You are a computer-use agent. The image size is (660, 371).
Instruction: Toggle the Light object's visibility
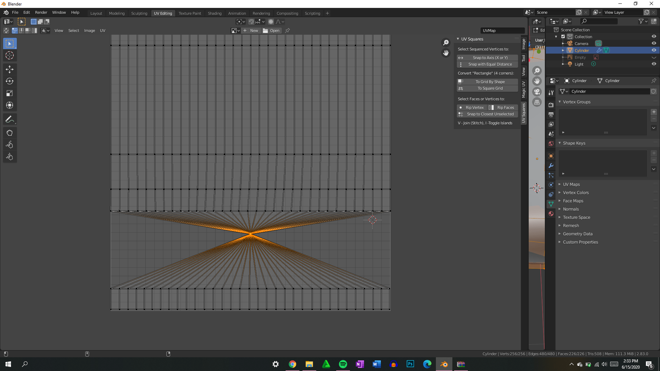(x=653, y=64)
